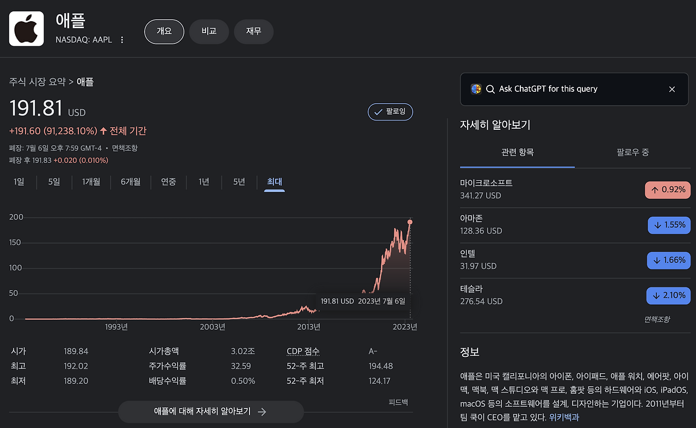The height and width of the screenshot is (428, 696).
Task: Click the 시가총액 value 3.02조
Action: click(x=242, y=351)
